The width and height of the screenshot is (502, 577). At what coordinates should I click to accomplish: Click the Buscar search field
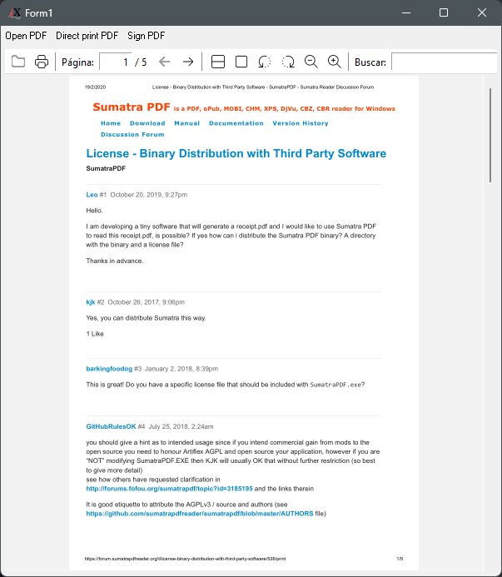click(x=445, y=62)
